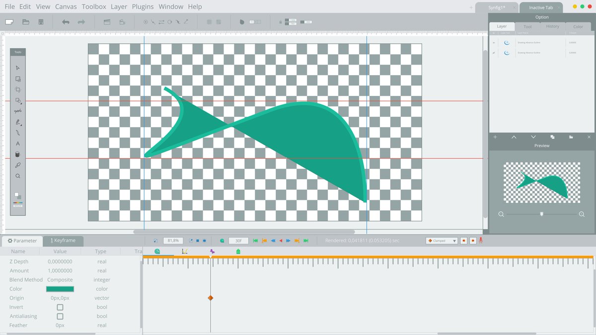Image resolution: width=596 pixels, height=335 pixels.
Task: Click the current frame field showing 30f
Action: pos(238,241)
